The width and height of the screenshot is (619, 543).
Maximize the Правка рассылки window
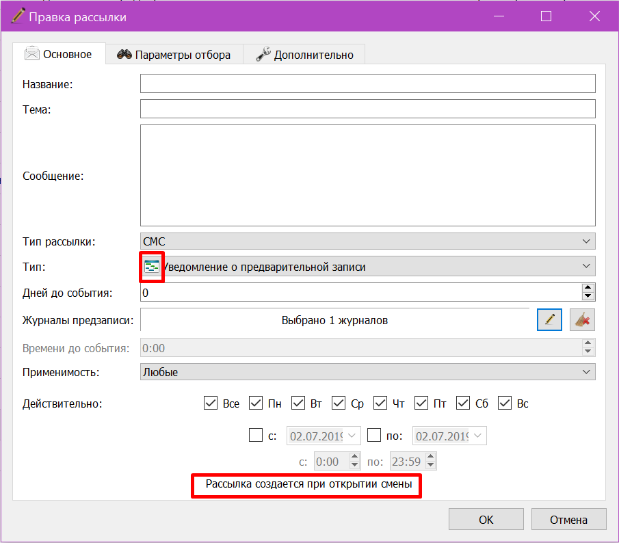click(546, 16)
